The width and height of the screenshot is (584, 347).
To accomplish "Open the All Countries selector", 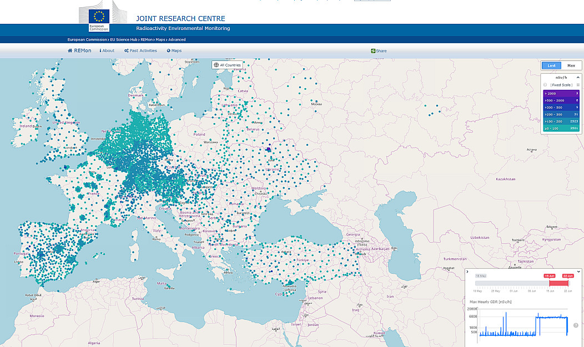I will click(x=227, y=65).
